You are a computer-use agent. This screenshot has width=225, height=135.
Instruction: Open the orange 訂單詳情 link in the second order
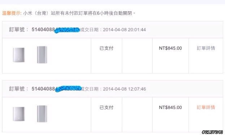206,107
